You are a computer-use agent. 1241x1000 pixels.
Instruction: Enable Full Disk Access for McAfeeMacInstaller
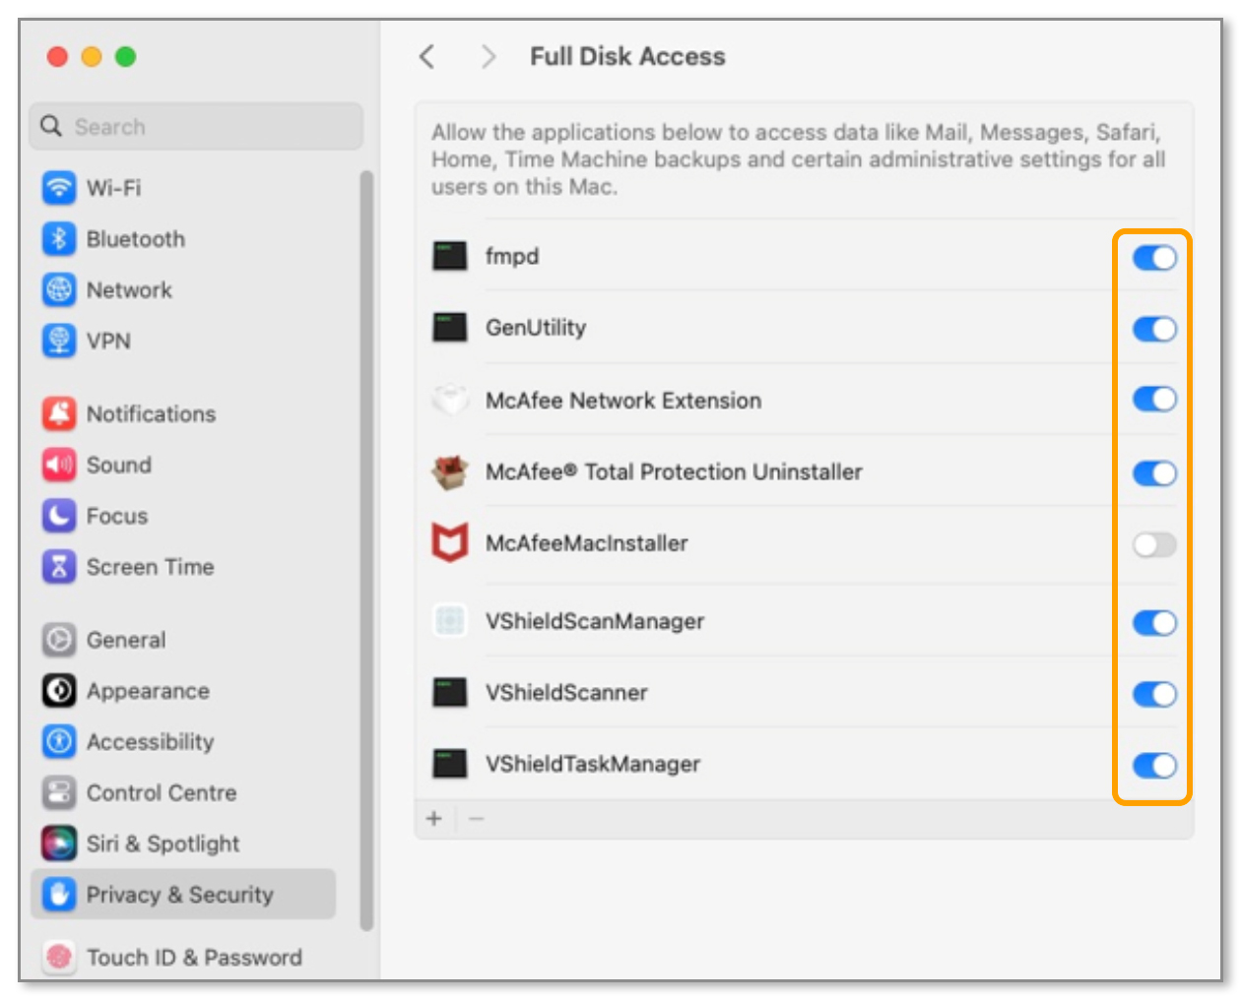(1153, 544)
